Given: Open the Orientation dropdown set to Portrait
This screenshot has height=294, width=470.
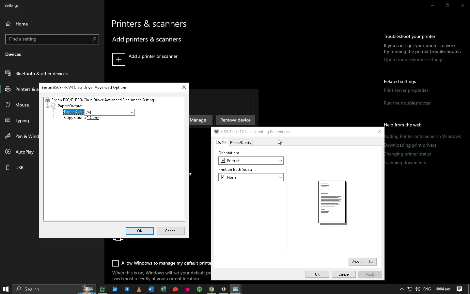Looking at the screenshot, I should 251,161.
